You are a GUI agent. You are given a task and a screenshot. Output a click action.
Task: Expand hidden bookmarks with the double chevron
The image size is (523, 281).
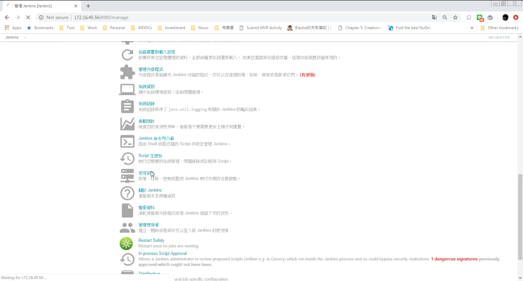tap(472, 28)
